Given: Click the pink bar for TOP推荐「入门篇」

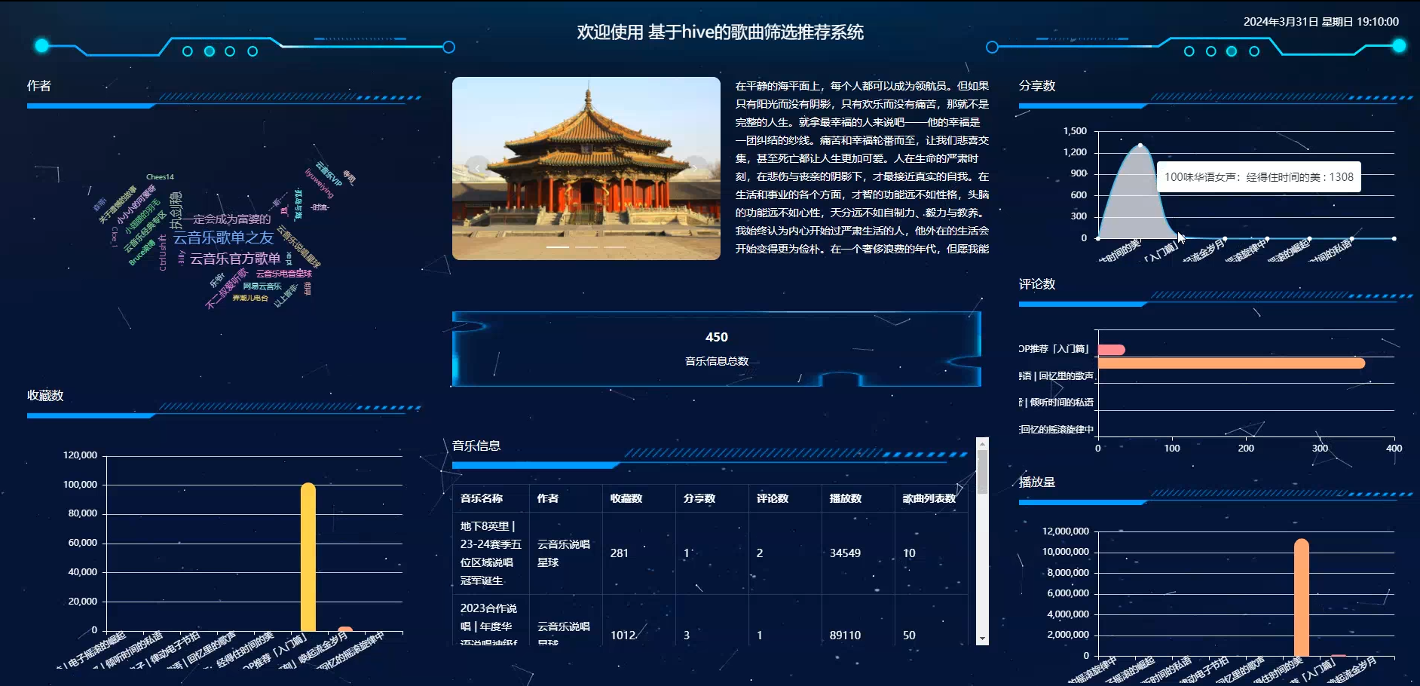Looking at the screenshot, I should click(x=1109, y=348).
